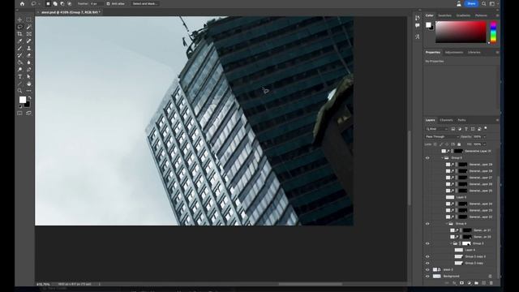Hide the Background layer

click(427, 276)
